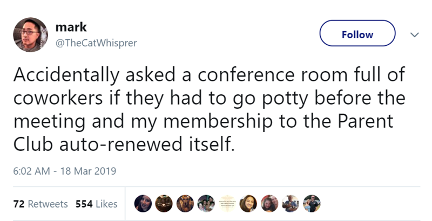
Task: Click the eighth liker avatar, man in white shirt
Action: (x=289, y=204)
